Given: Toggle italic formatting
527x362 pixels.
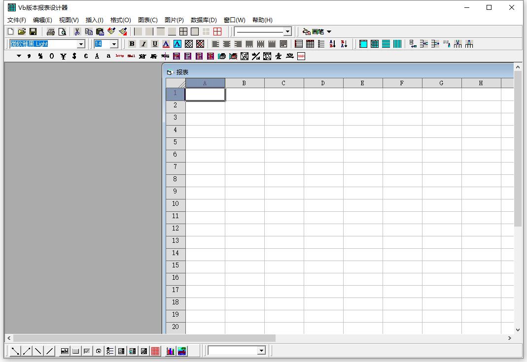Looking at the screenshot, I should pyautogui.click(x=143, y=44).
